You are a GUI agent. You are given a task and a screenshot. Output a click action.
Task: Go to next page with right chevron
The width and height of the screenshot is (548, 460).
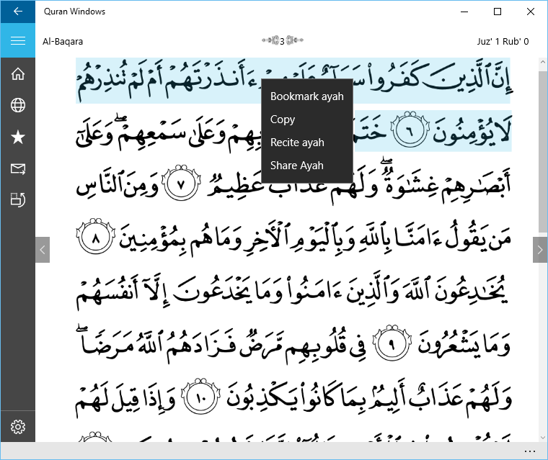[540, 250]
